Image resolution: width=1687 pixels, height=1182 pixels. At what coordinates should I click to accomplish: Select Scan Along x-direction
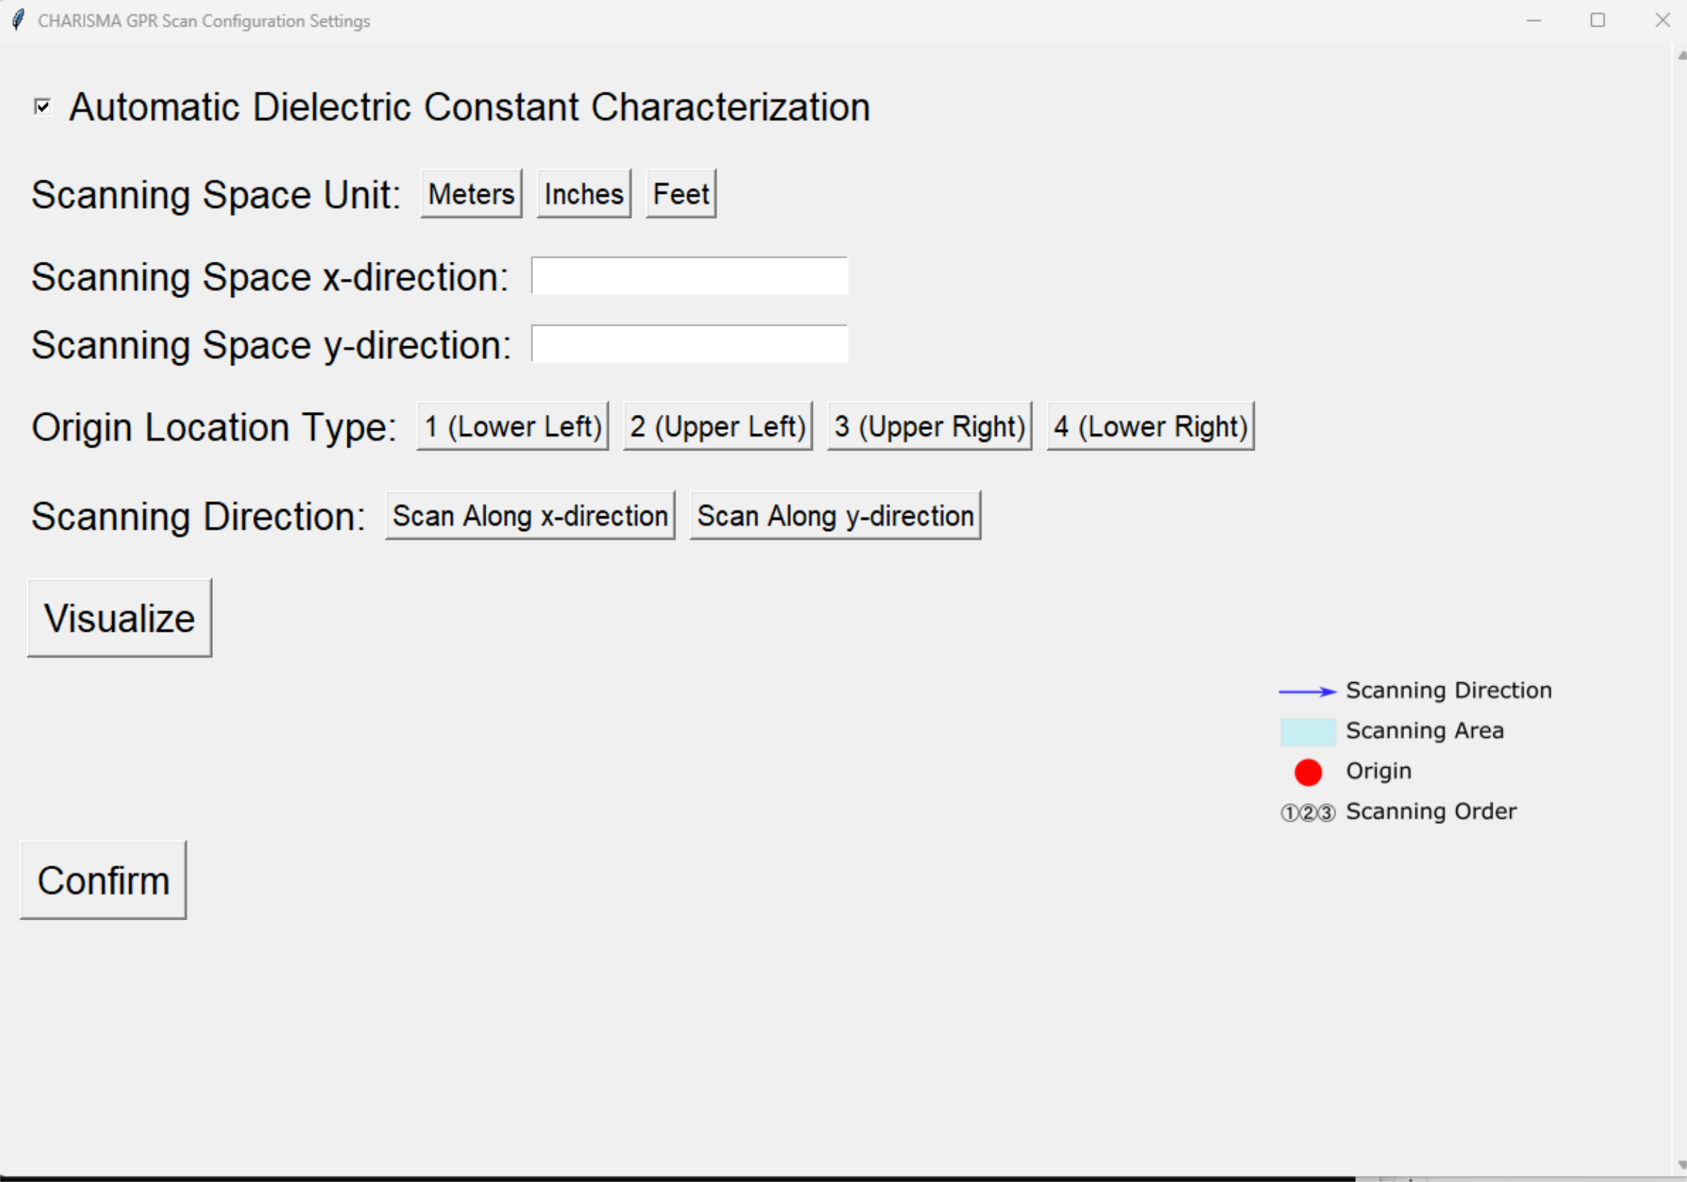click(x=530, y=516)
